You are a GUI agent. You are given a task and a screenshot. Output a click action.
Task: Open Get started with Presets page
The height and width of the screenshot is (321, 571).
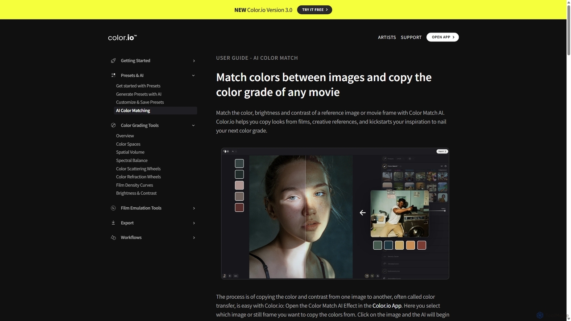click(x=138, y=86)
